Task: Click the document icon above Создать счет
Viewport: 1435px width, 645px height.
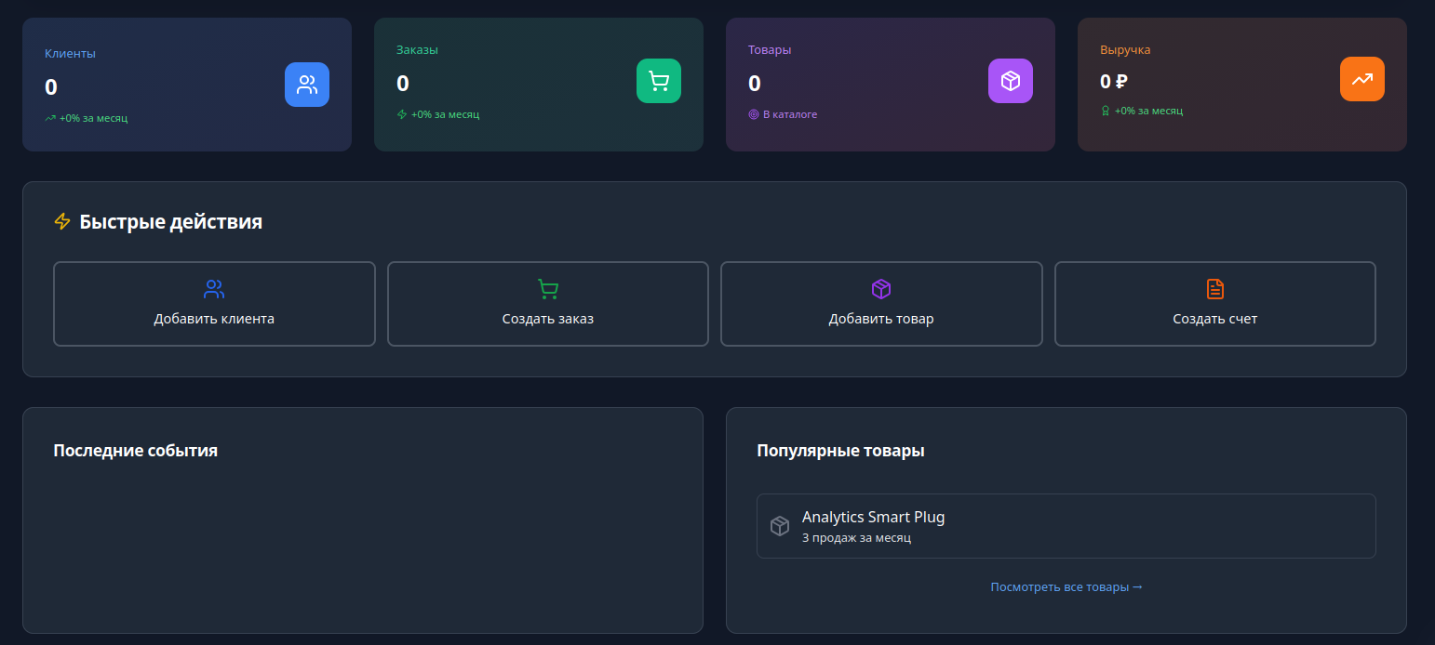Action: click(x=1214, y=289)
